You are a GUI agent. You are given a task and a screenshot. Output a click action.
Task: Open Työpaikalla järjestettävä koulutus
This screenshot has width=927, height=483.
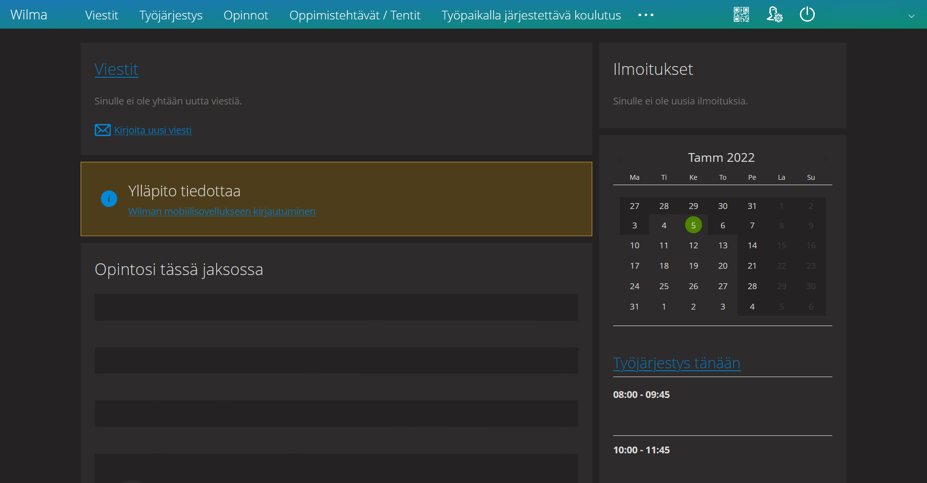[x=531, y=15]
